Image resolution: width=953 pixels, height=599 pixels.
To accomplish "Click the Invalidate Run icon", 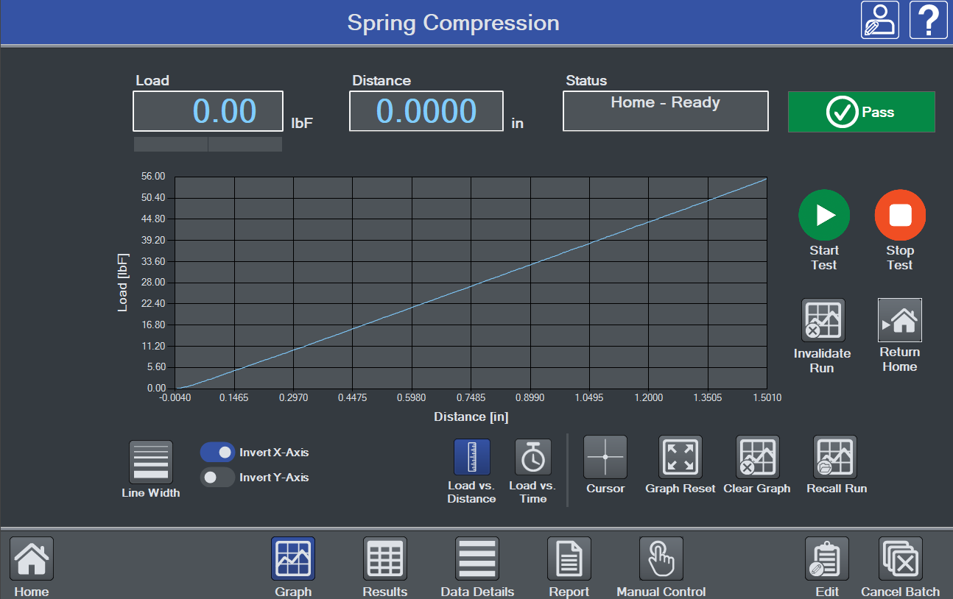I will [x=823, y=320].
